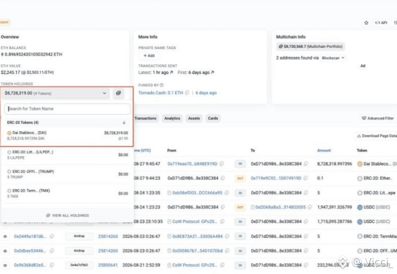Click the star favorite icon
The image size is (397, 274).
tap(366, 23)
